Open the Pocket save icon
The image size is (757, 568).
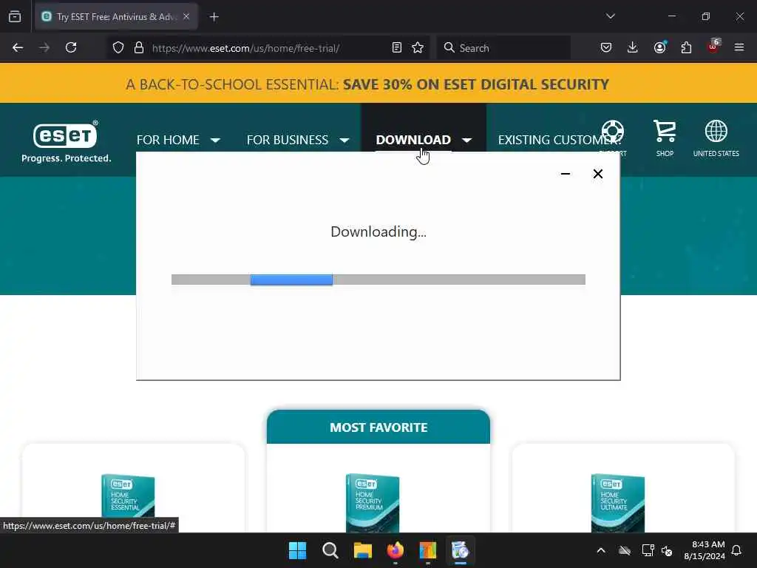pyautogui.click(x=606, y=48)
